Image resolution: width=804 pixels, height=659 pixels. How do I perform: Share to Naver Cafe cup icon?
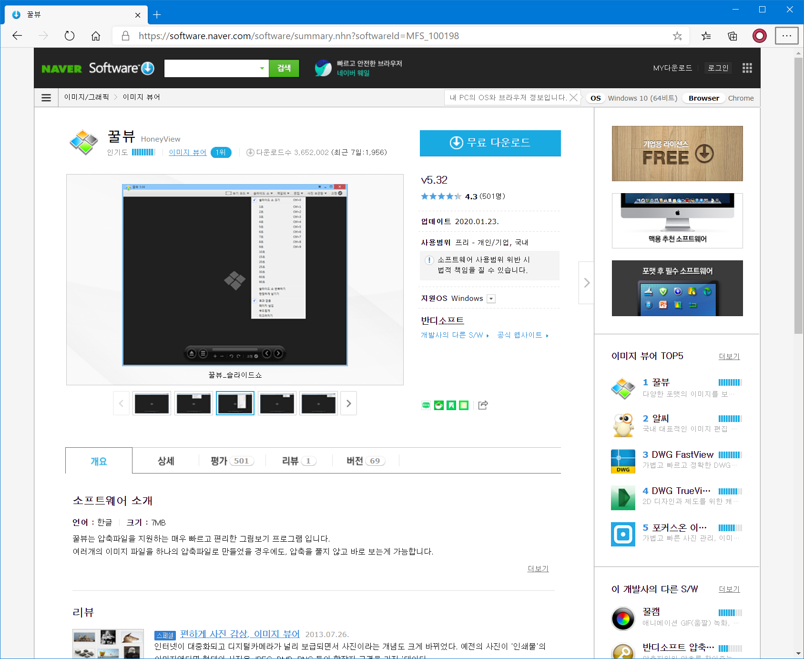[439, 405]
